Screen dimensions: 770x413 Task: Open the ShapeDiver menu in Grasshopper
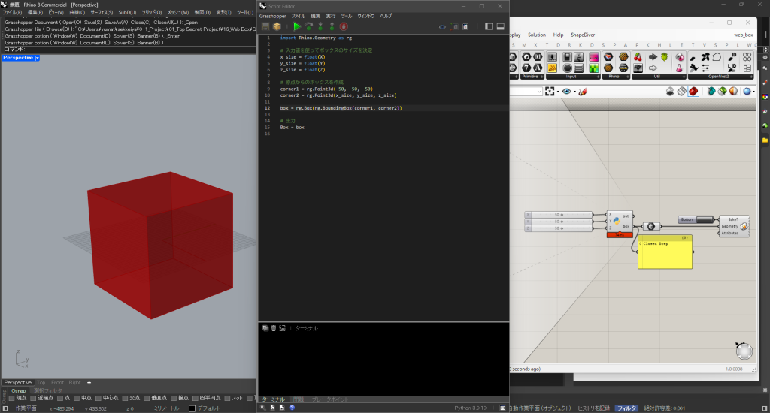[x=583, y=35]
